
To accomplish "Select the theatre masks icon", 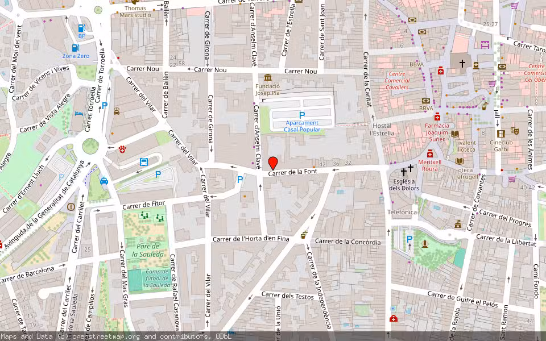I will [515, 131].
